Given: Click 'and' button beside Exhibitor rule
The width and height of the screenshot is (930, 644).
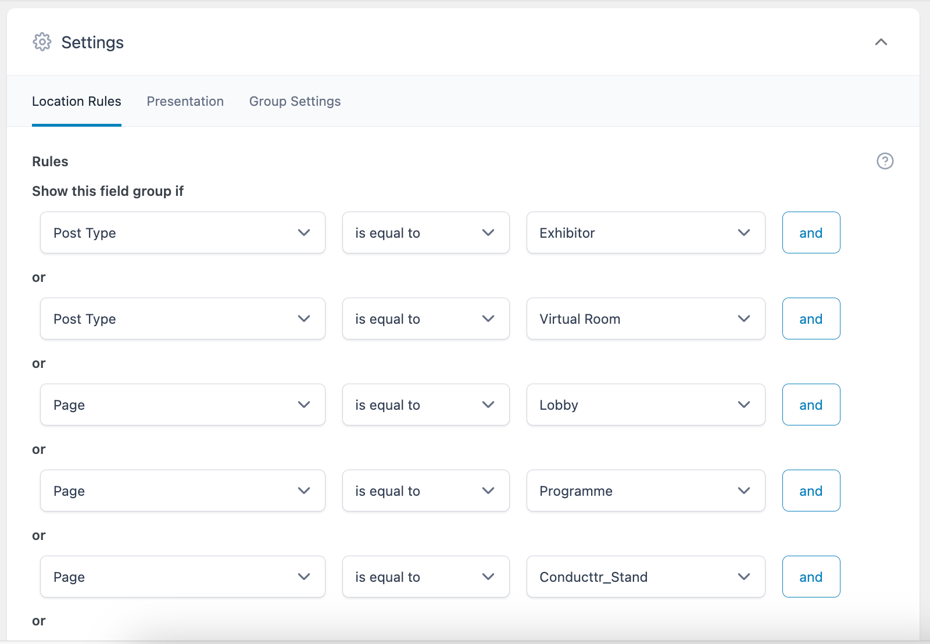Looking at the screenshot, I should (811, 232).
